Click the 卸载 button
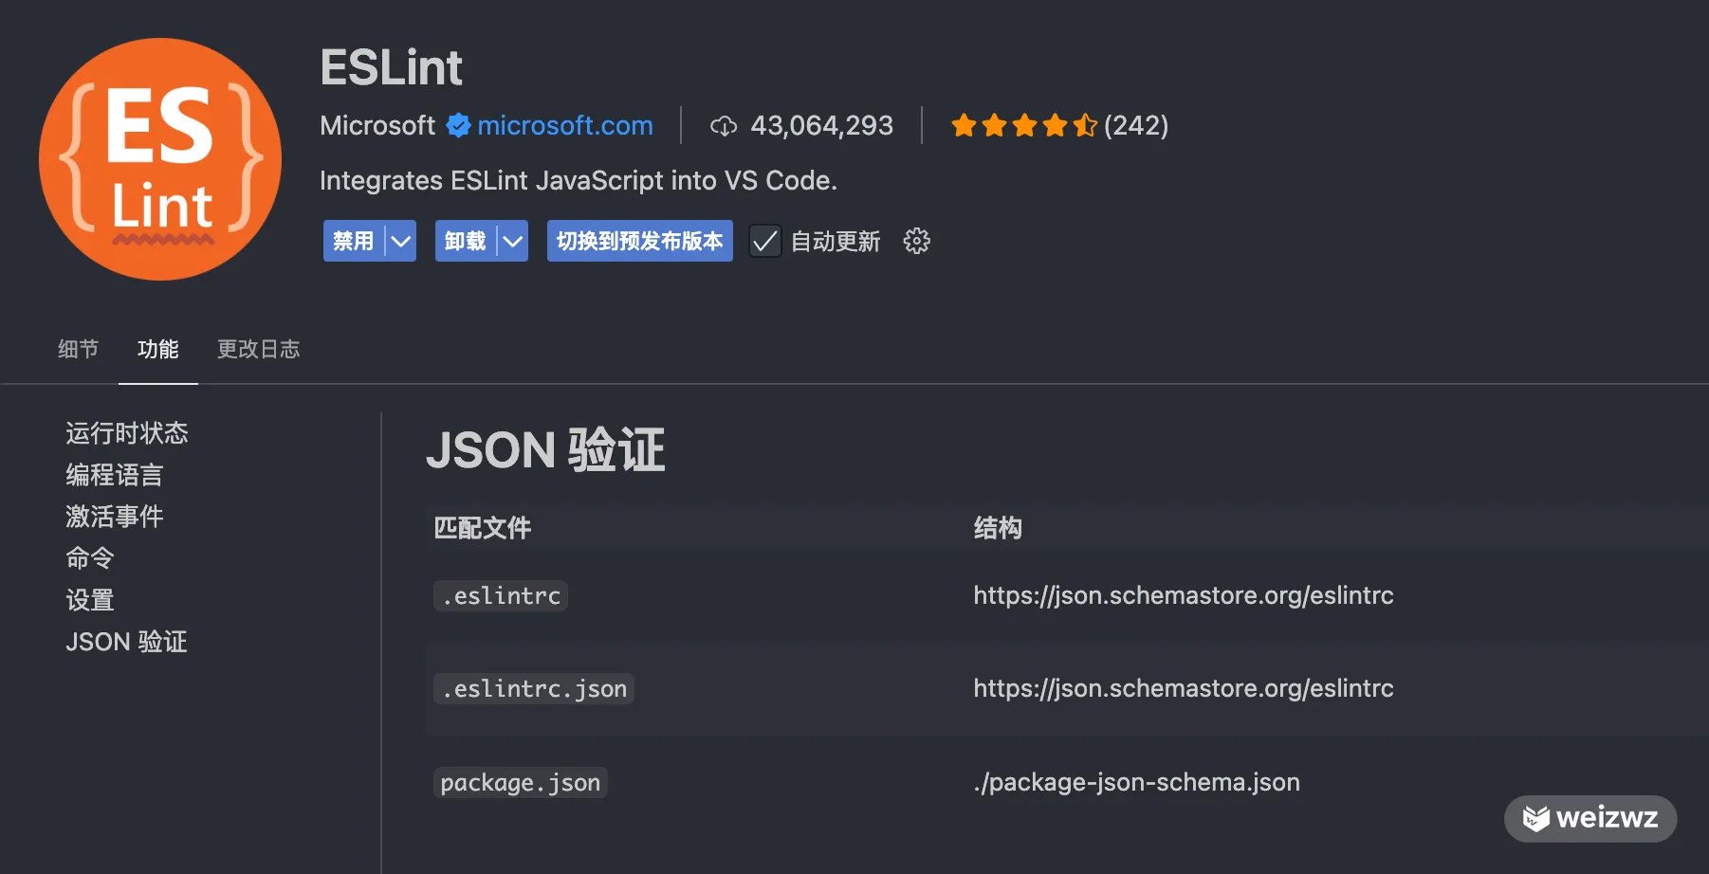Image resolution: width=1709 pixels, height=874 pixels. tap(465, 241)
